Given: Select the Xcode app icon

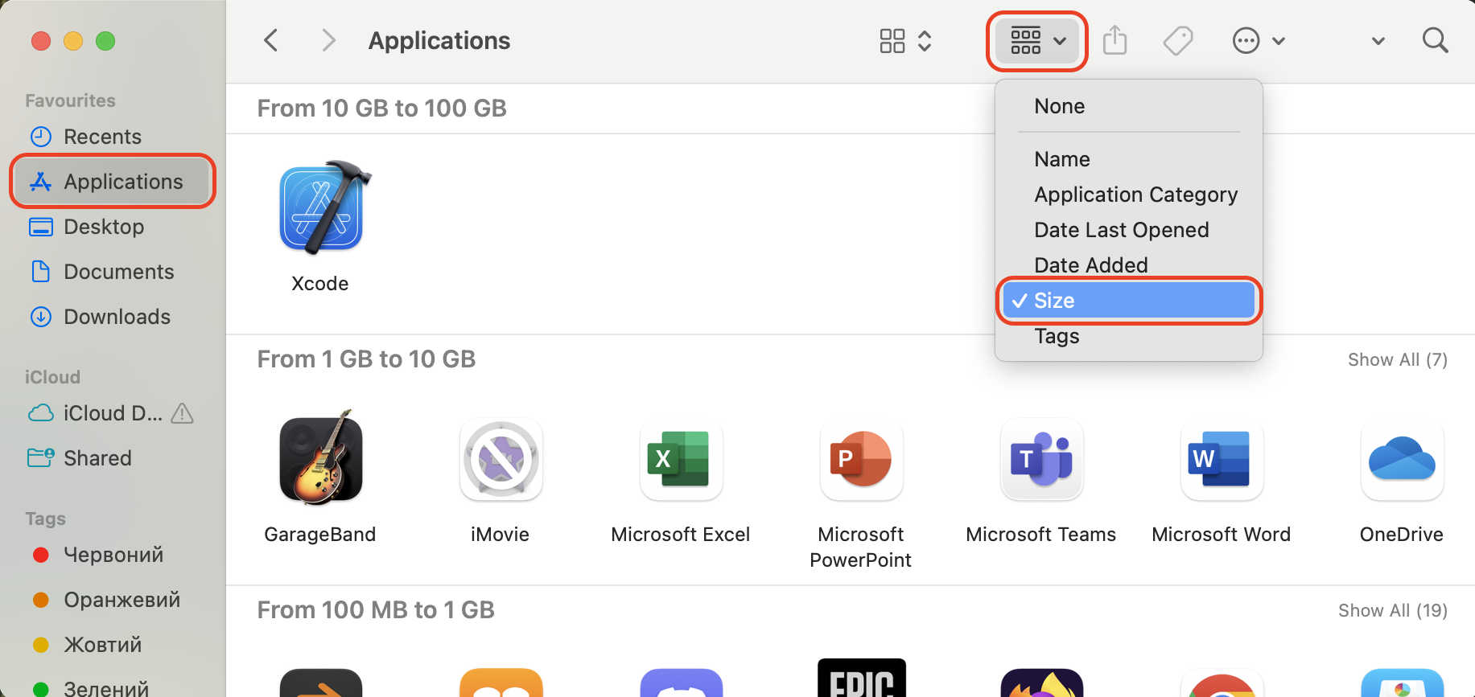Looking at the screenshot, I should point(322,209).
